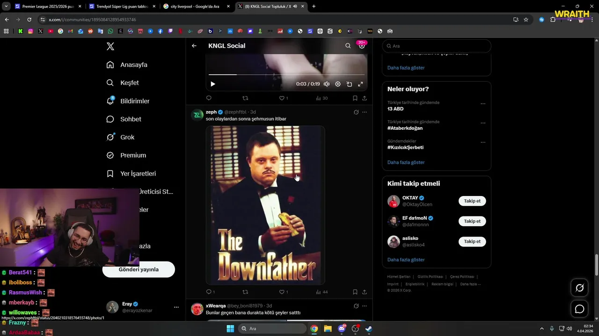Image resolution: width=599 pixels, height=336 pixels.
Task: Follow OKTAY account
Action: [472, 201]
